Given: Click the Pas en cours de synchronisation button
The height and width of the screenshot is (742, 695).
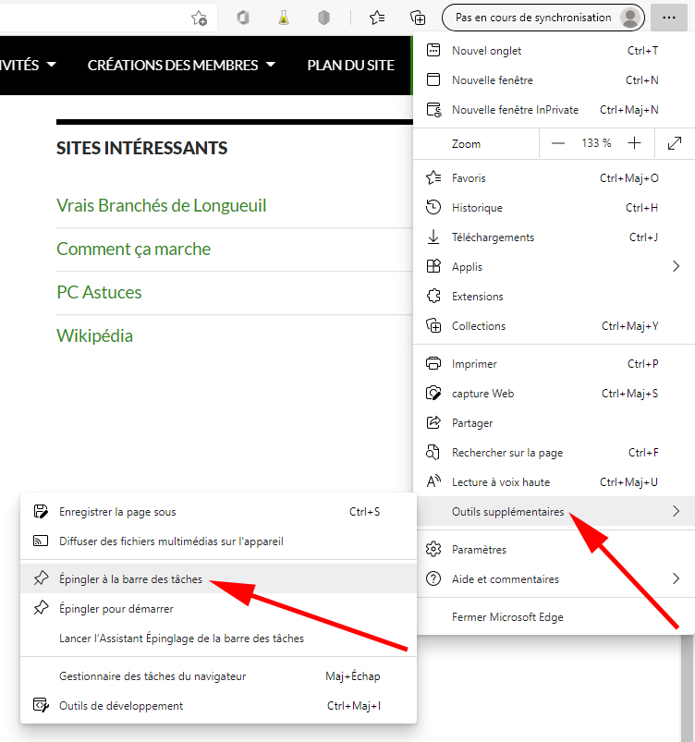Looking at the screenshot, I should [532, 18].
